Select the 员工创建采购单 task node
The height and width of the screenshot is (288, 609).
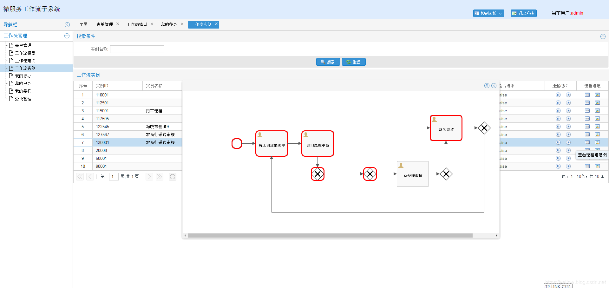pyautogui.click(x=272, y=144)
